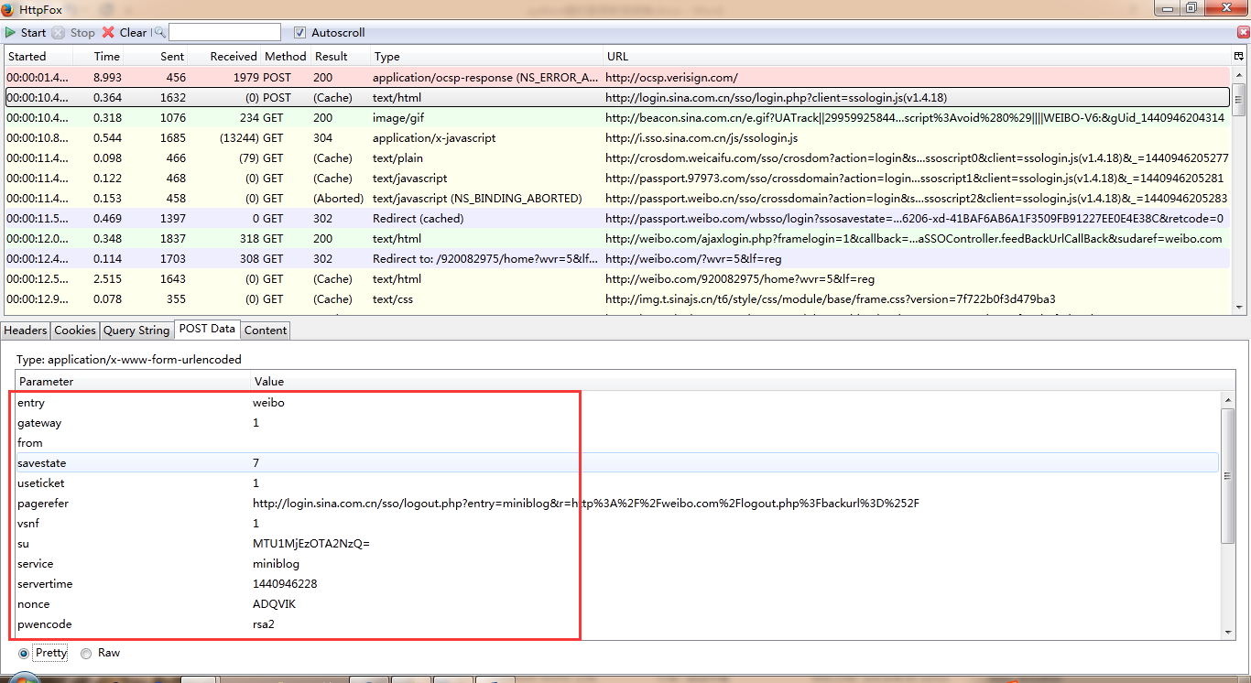1251x683 pixels.
Task: Click the su value MTU1MjEzOTA2NzQ=
Action: pyautogui.click(x=310, y=543)
